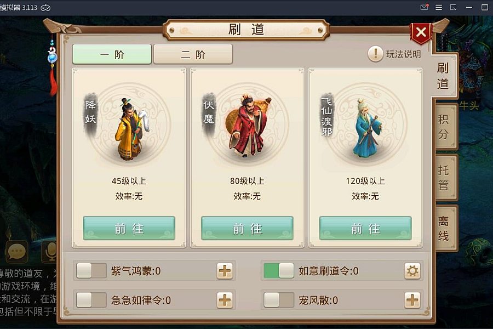The height and width of the screenshot is (329, 493).
Task: Click the 玩法说明 exclamation info icon
Action: click(375, 54)
